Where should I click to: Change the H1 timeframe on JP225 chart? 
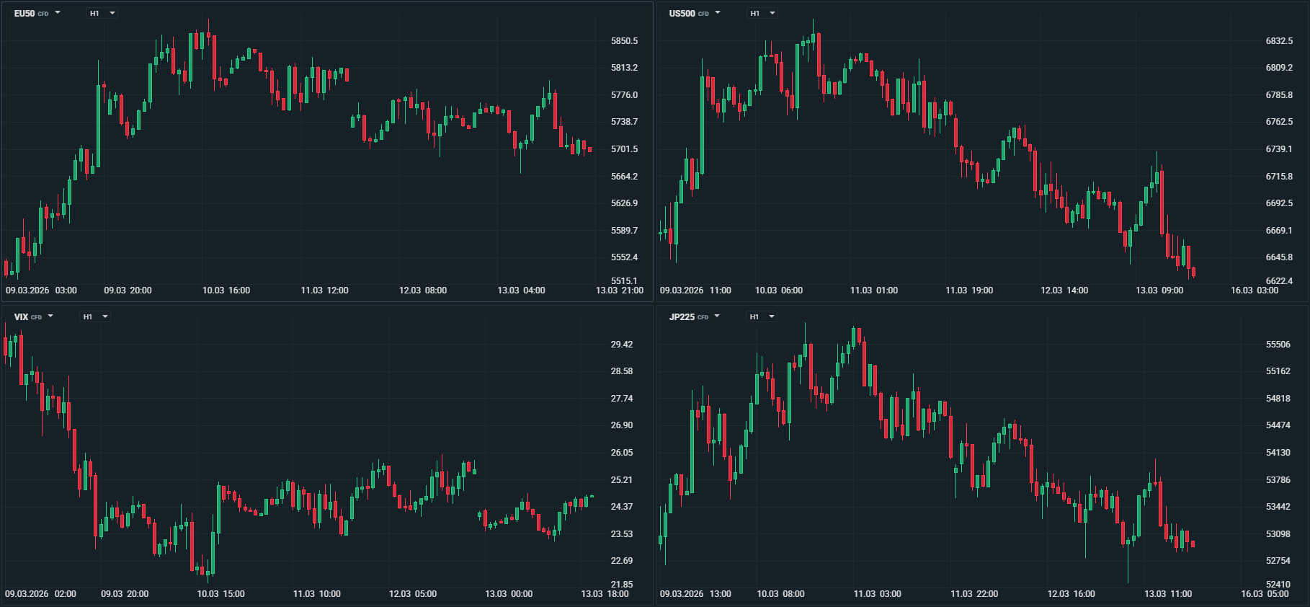(x=761, y=317)
